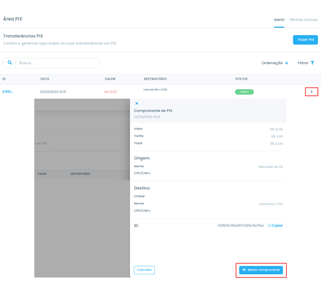Click the Cancelar button
The width and height of the screenshot is (321, 287).
[144, 270]
